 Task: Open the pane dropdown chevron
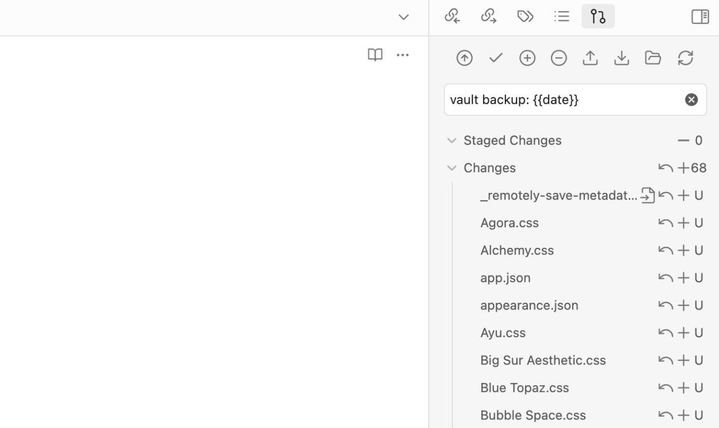pyautogui.click(x=403, y=16)
